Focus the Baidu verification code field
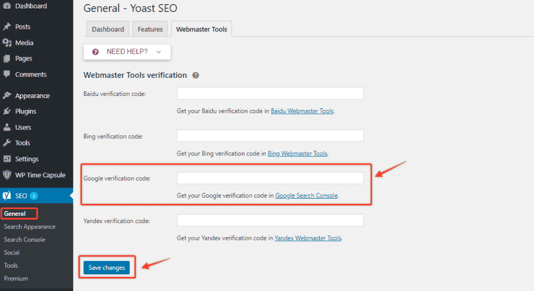Screen dimensions: 534x291 tap(270, 93)
